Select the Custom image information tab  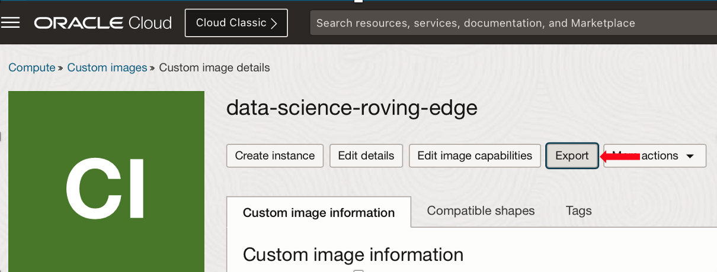pyautogui.click(x=319, y=212)
